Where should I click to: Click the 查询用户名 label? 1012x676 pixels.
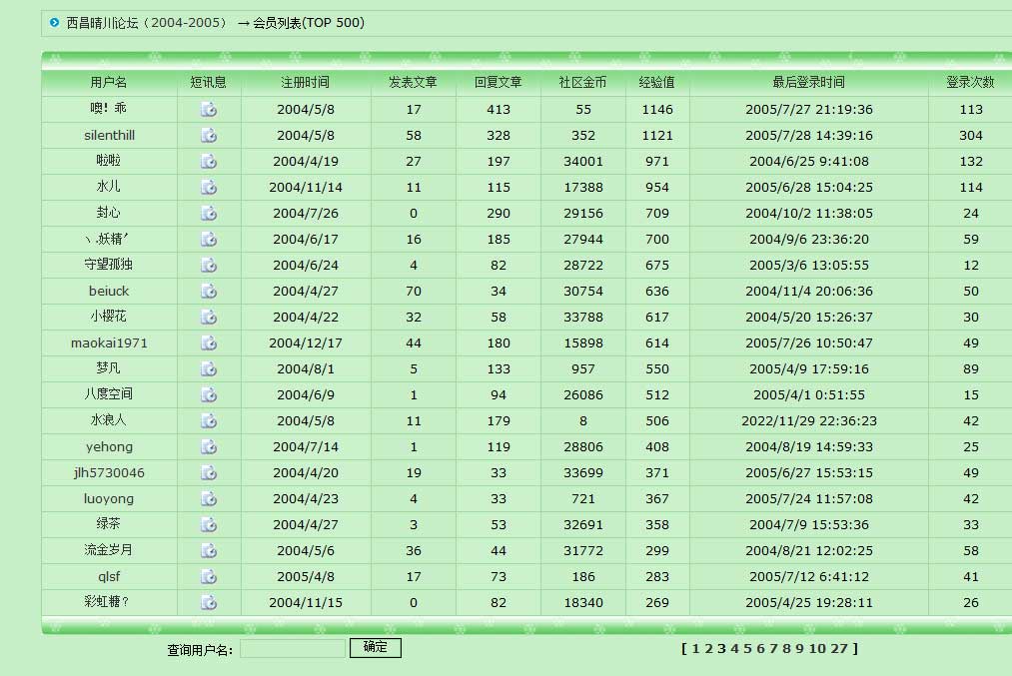[200, 650]
